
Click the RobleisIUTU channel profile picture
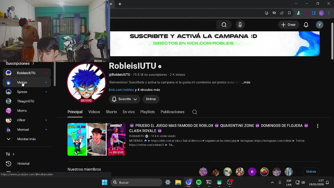tap(86, 83)
